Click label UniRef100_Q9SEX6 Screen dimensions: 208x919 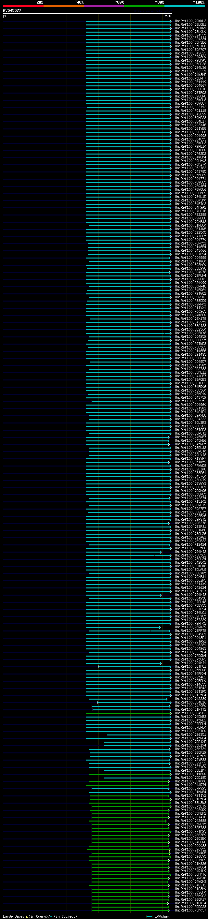tap(190, 516)
